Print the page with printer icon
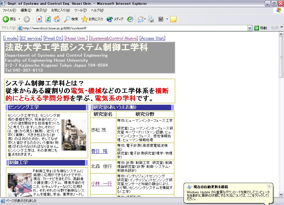 pos(151,19)
